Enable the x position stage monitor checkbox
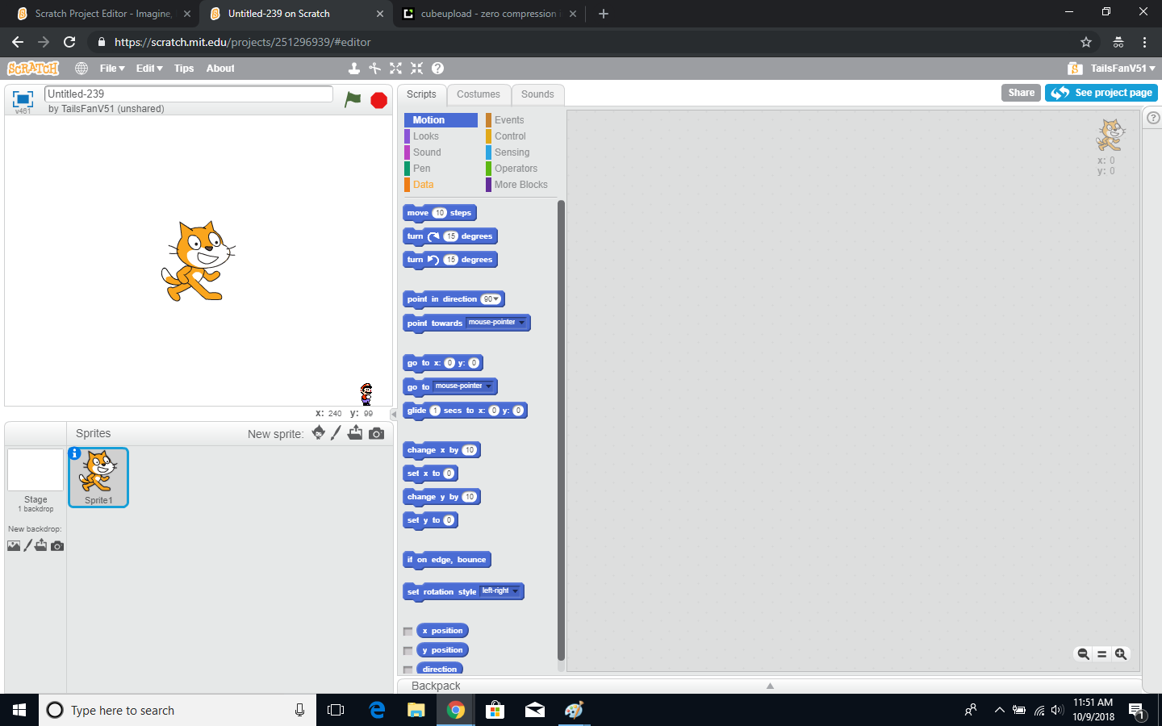The width and height of the screenshot is (1162, 726). pos(408,632)
